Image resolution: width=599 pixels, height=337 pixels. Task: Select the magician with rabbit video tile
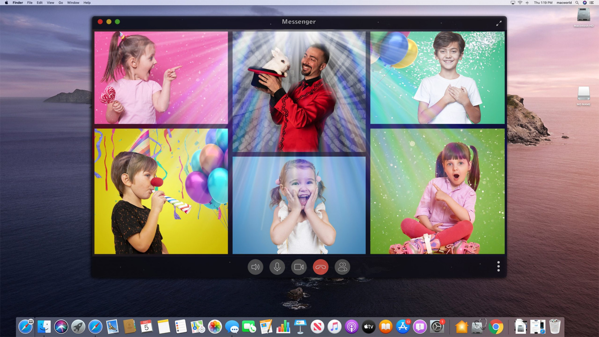299,92
